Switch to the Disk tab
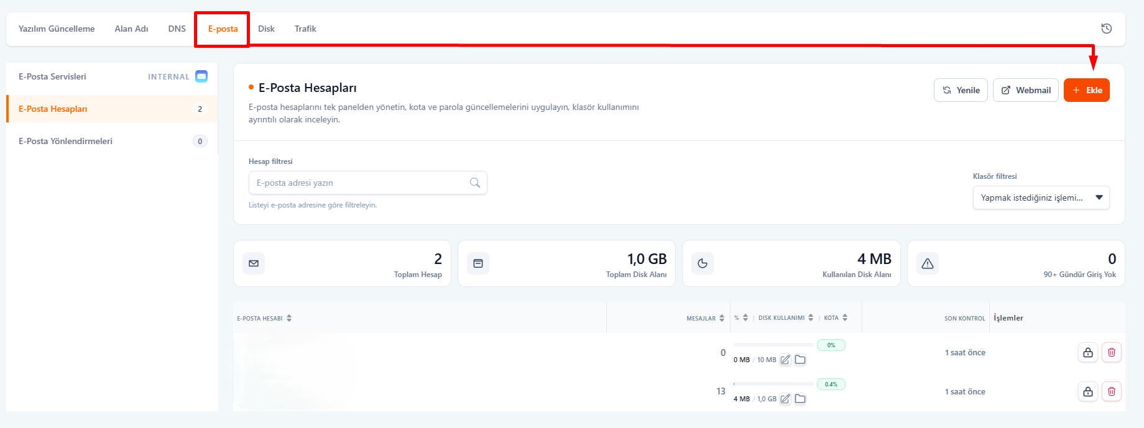The height and width of the screenshot is (428, 1144). (x=266, y=29)
